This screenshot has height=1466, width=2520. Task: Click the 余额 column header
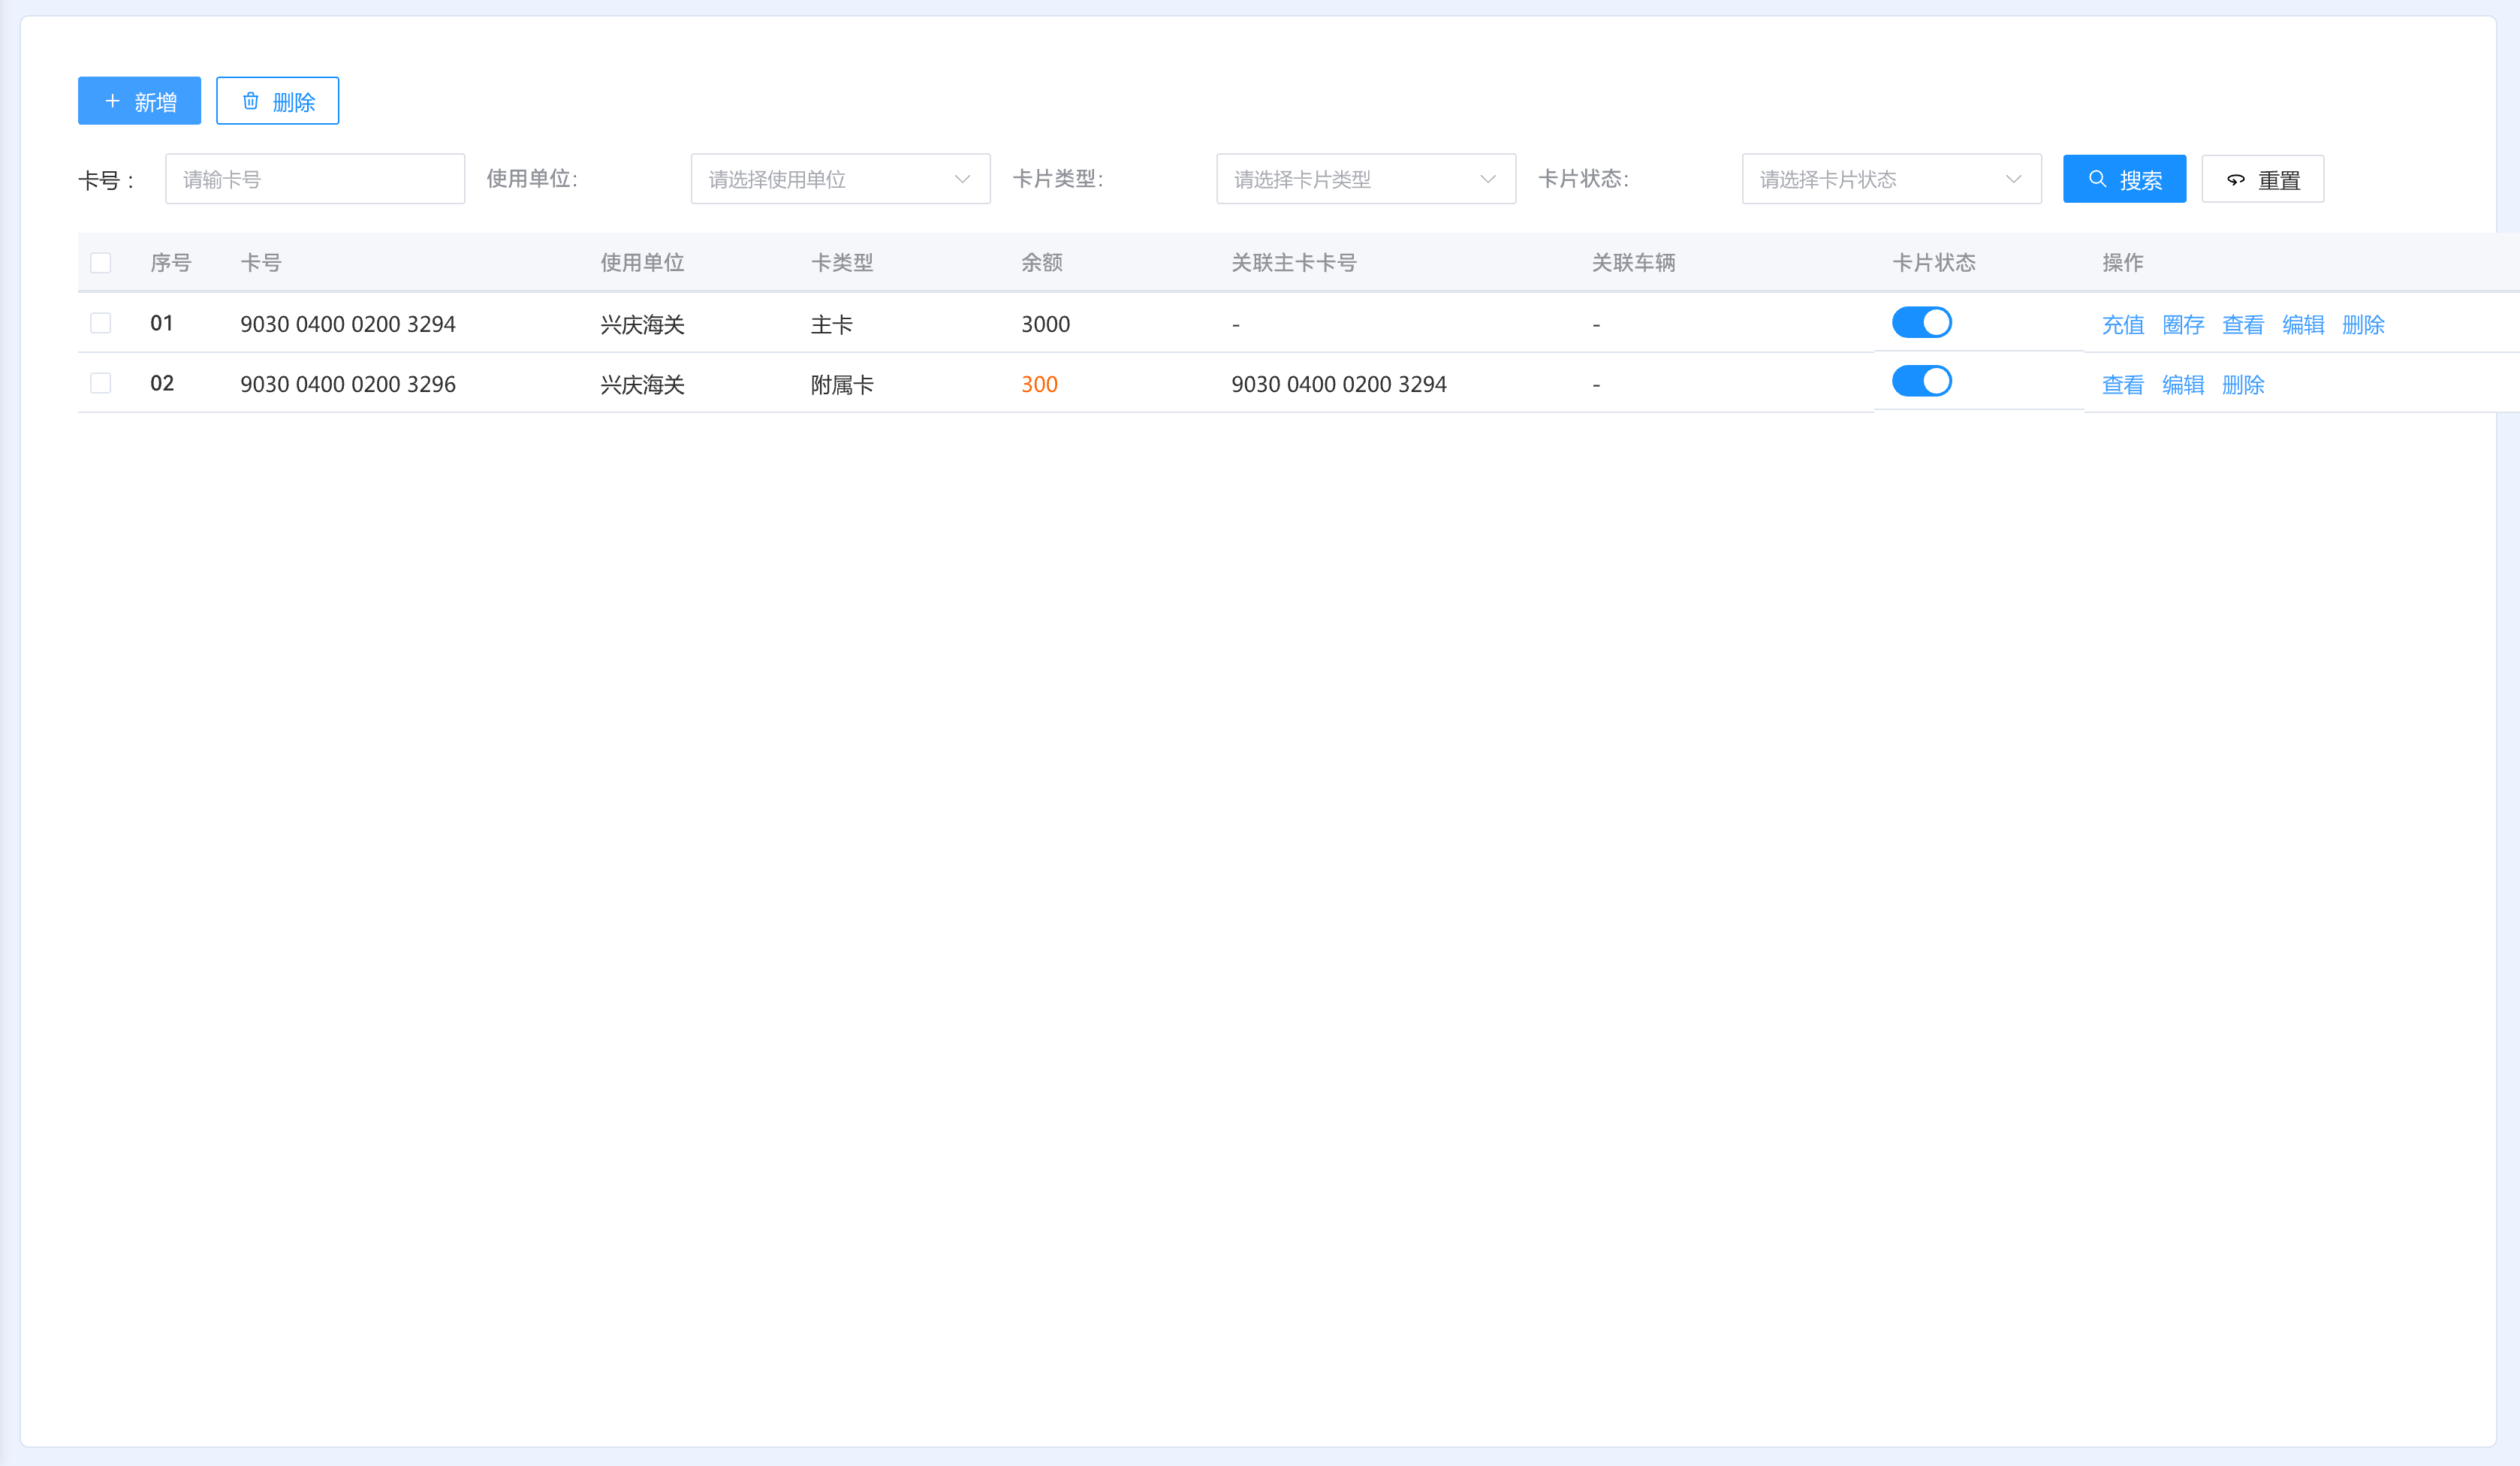coord(1041,263)
